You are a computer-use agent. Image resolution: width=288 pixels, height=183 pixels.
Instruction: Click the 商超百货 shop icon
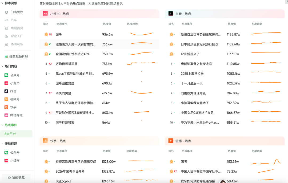pos(6,28)
